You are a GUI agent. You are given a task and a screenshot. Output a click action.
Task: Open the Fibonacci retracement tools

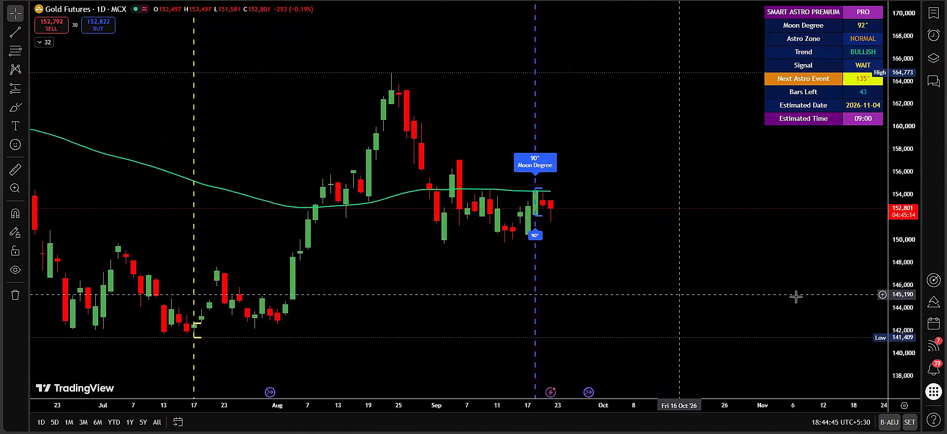click(15, 51)
